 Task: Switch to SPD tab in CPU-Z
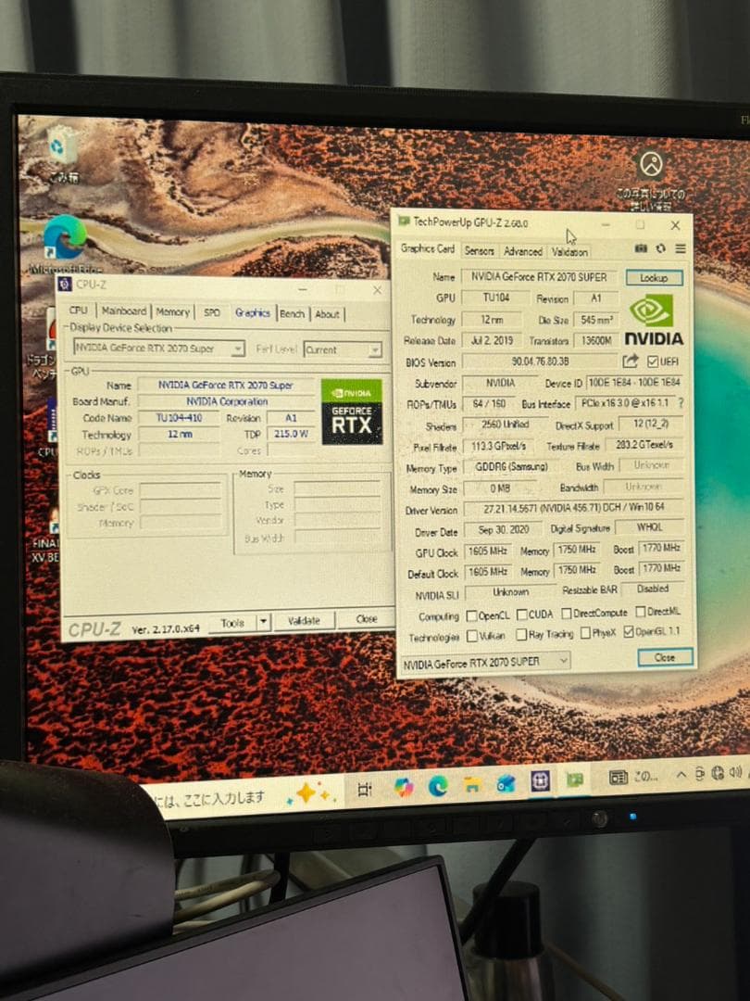(212, 312)
